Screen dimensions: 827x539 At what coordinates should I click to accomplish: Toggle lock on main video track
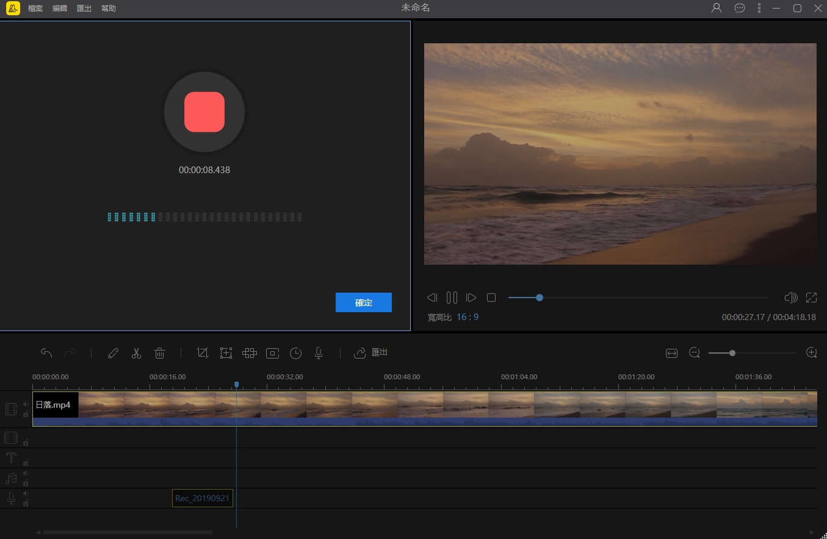point(26,414)
